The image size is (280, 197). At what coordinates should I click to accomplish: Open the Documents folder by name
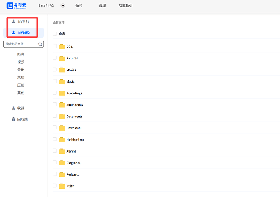[74, 117]
